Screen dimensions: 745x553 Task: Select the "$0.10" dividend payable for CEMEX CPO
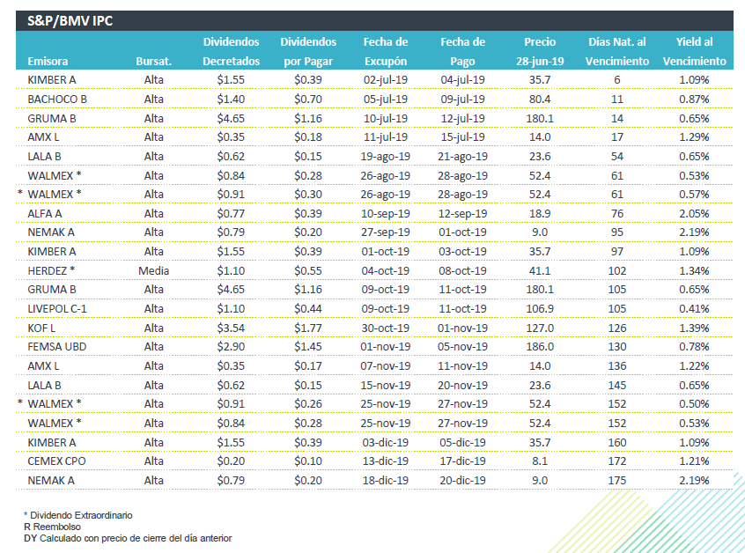(308, 461)
